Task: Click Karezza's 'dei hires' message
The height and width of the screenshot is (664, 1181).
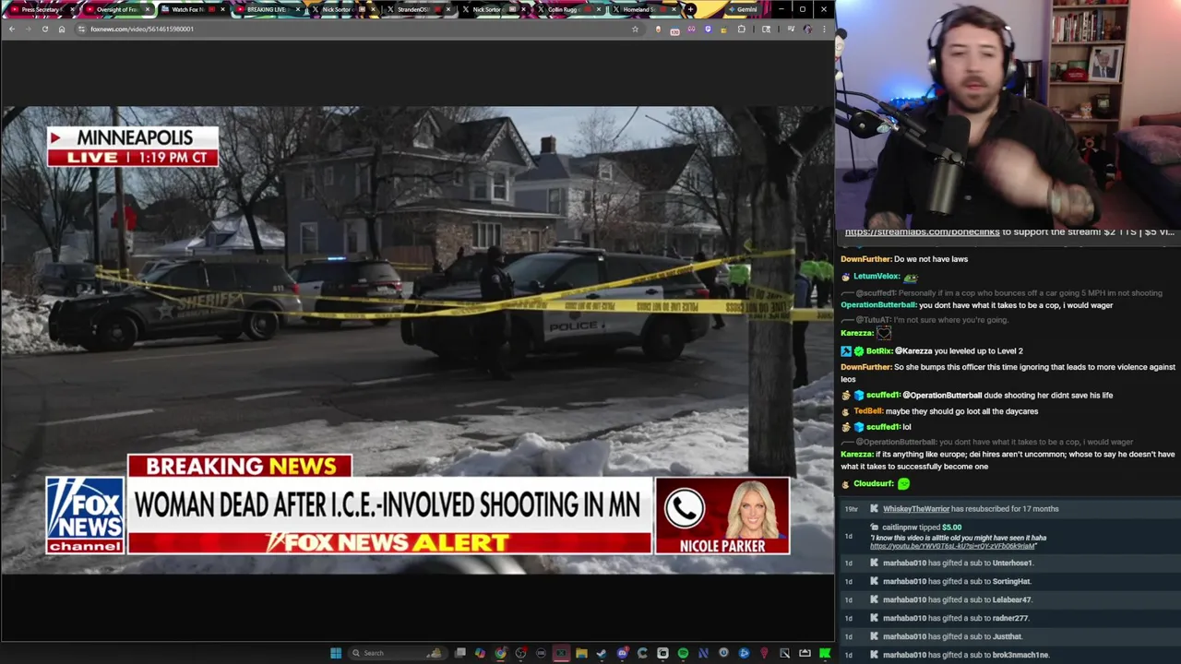Action: pyautogui.click(x=1008, y=460)
